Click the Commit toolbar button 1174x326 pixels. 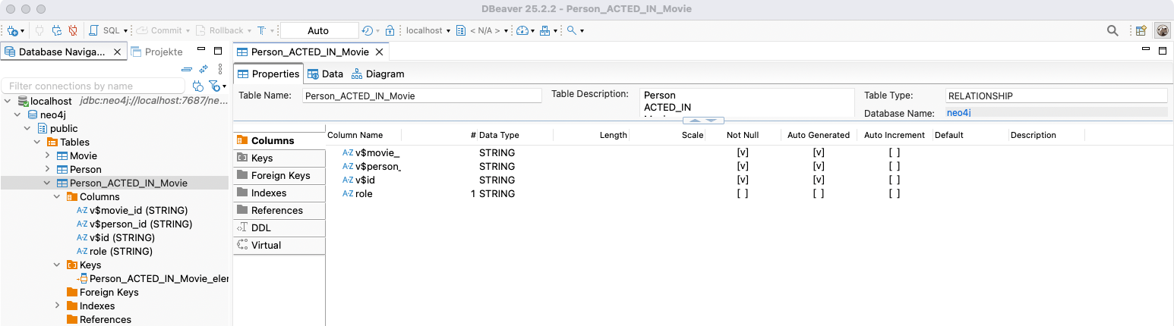point(159,31)
